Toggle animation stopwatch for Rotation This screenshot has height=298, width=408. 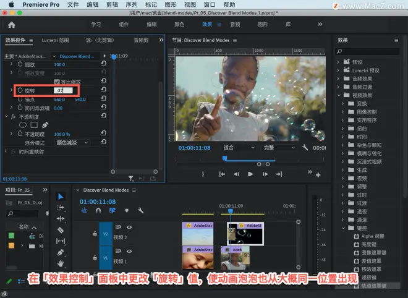coord(20,90)
